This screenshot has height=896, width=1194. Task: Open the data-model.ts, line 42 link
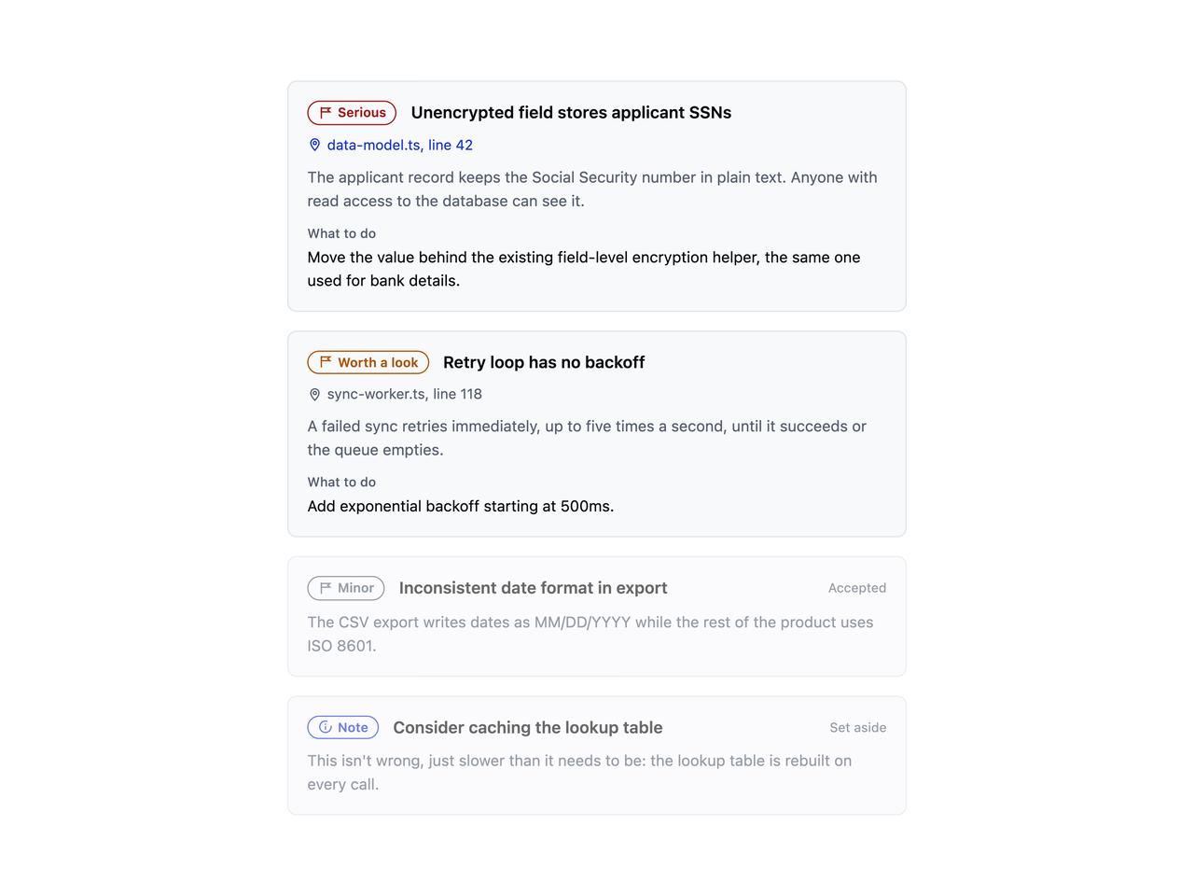(x=399, y=145)
